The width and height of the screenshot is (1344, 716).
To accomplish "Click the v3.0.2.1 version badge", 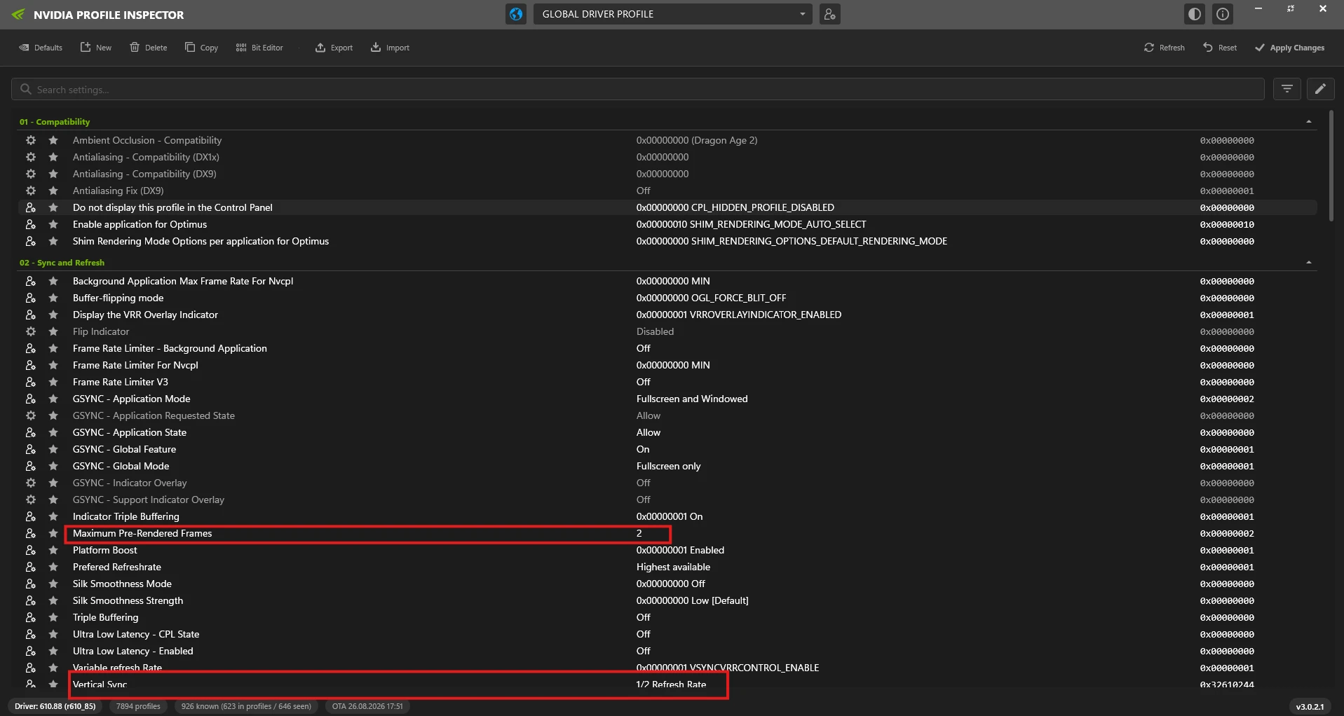I will pyautogui.click(x=1310, y=706).
